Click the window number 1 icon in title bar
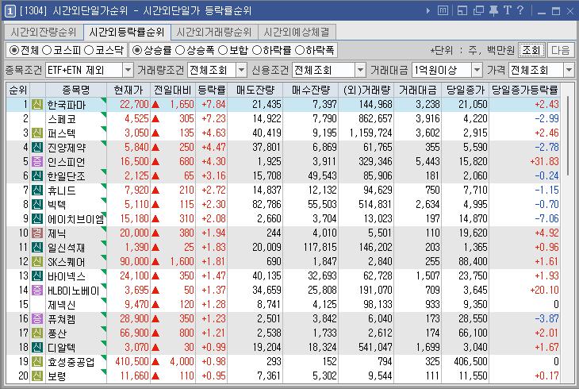Screen dimensions: 579x389 tap(10, 11)
